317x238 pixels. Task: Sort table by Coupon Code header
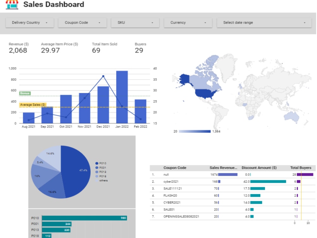tap(175, 168)
